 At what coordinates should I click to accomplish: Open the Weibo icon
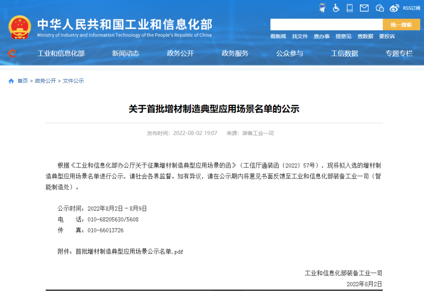pos(394,8)
